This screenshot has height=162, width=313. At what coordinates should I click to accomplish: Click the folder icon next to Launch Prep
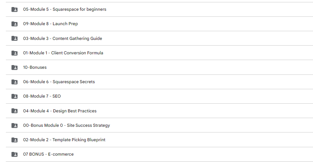pos(14,24)
